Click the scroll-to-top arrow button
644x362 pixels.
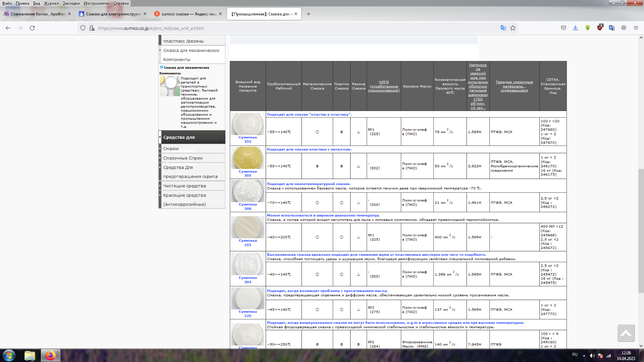point(626,333)
